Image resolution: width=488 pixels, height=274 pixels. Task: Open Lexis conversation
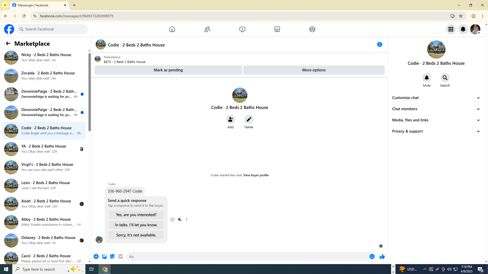click(44, 186)
